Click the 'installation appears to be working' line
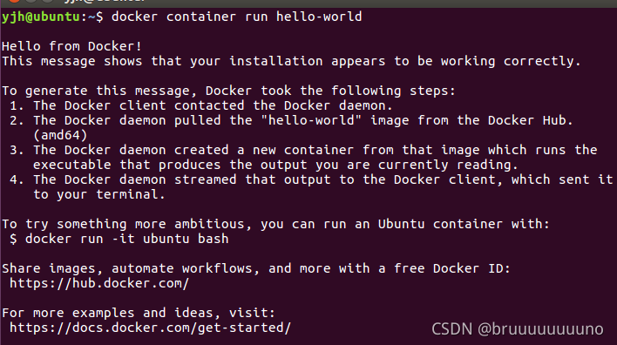The image size is (617, 345). (291, 61)
